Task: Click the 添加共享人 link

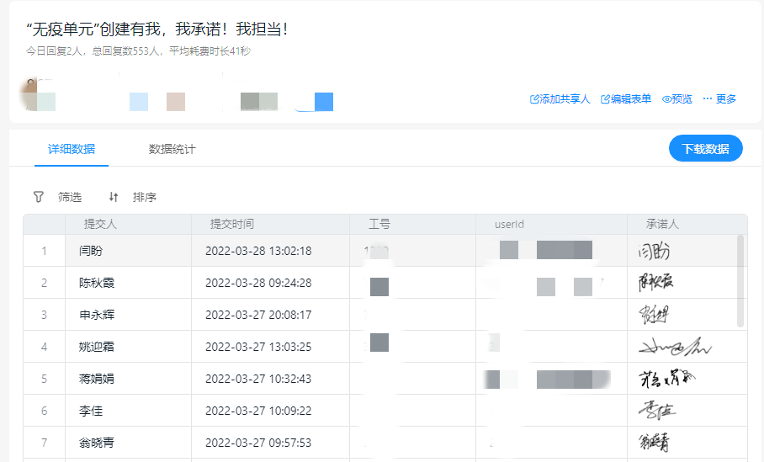Action: [565, 99]
